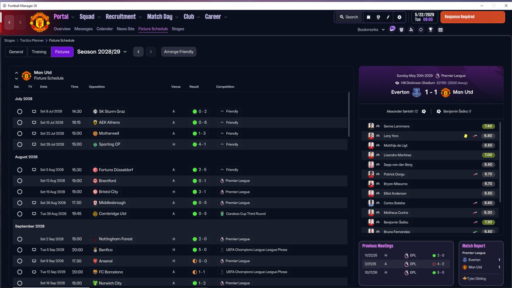
Task: Select the Motherwell fixture radio button
Action: click(20, 134)
